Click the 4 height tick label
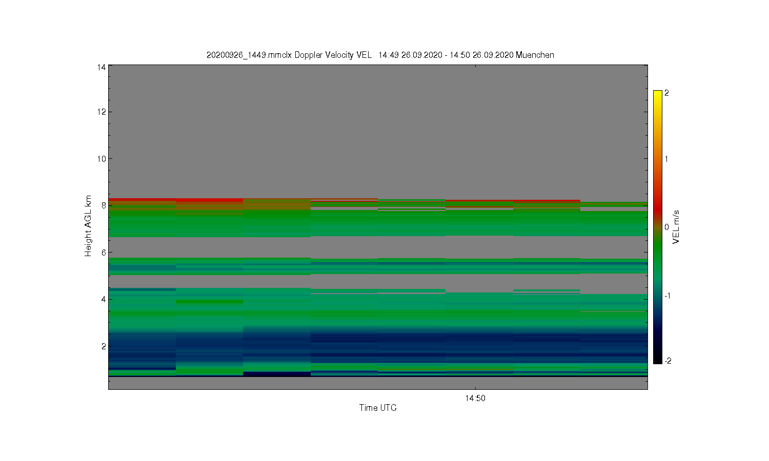The image size is (769, 461). [x=104, y=299]
